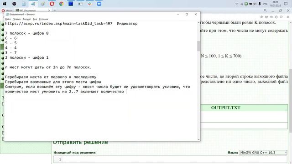Image resolution: width=292 pixels, height=164 pixels.
Task: Open the clock and date flyout
Action: (275, 4)
